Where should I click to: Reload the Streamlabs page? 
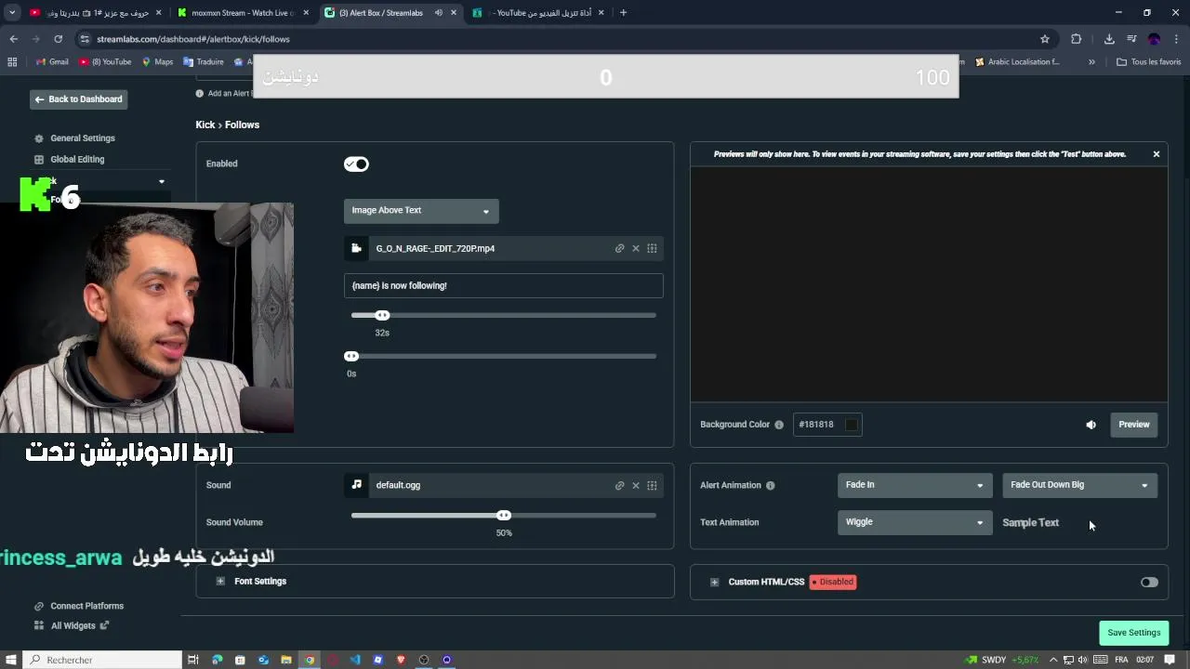coord(58,39)
